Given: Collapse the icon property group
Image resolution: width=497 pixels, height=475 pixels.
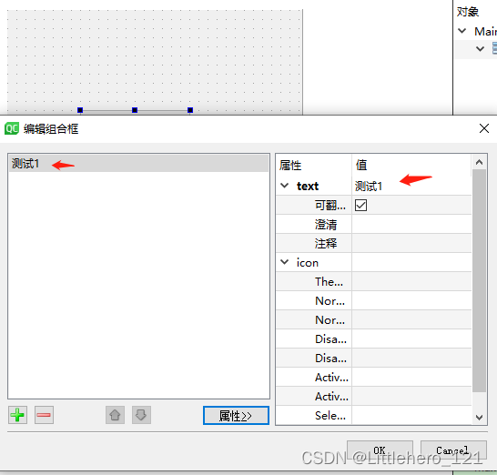Looking at the screenshot, I should coord(285,262).
